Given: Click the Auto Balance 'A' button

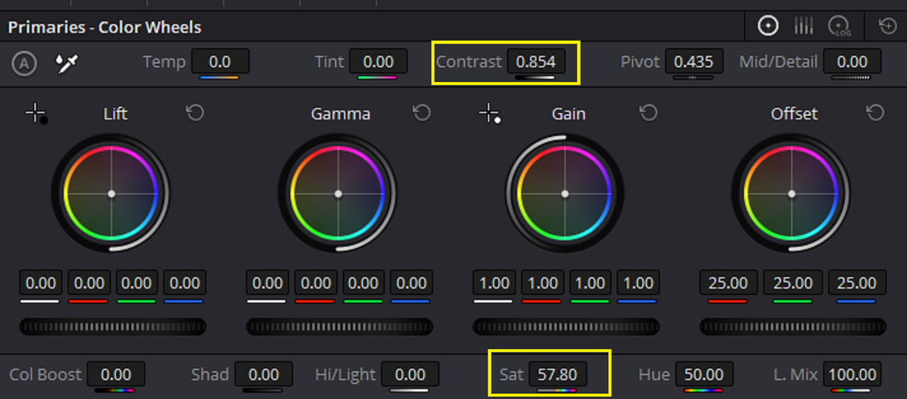Looking at the screenshot, I should pos(24,64).
